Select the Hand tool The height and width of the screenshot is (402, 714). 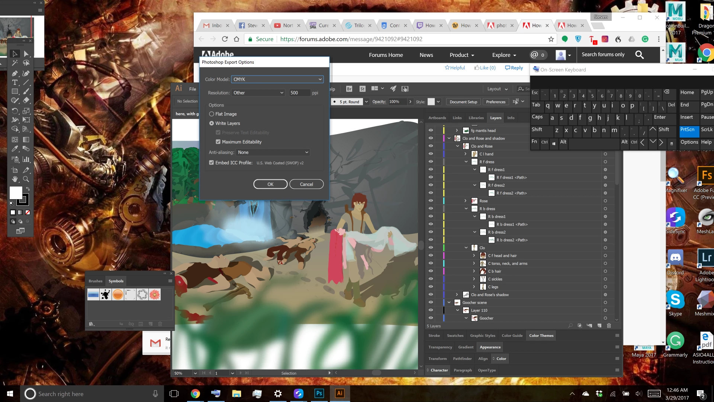click(x=15, y=179)
